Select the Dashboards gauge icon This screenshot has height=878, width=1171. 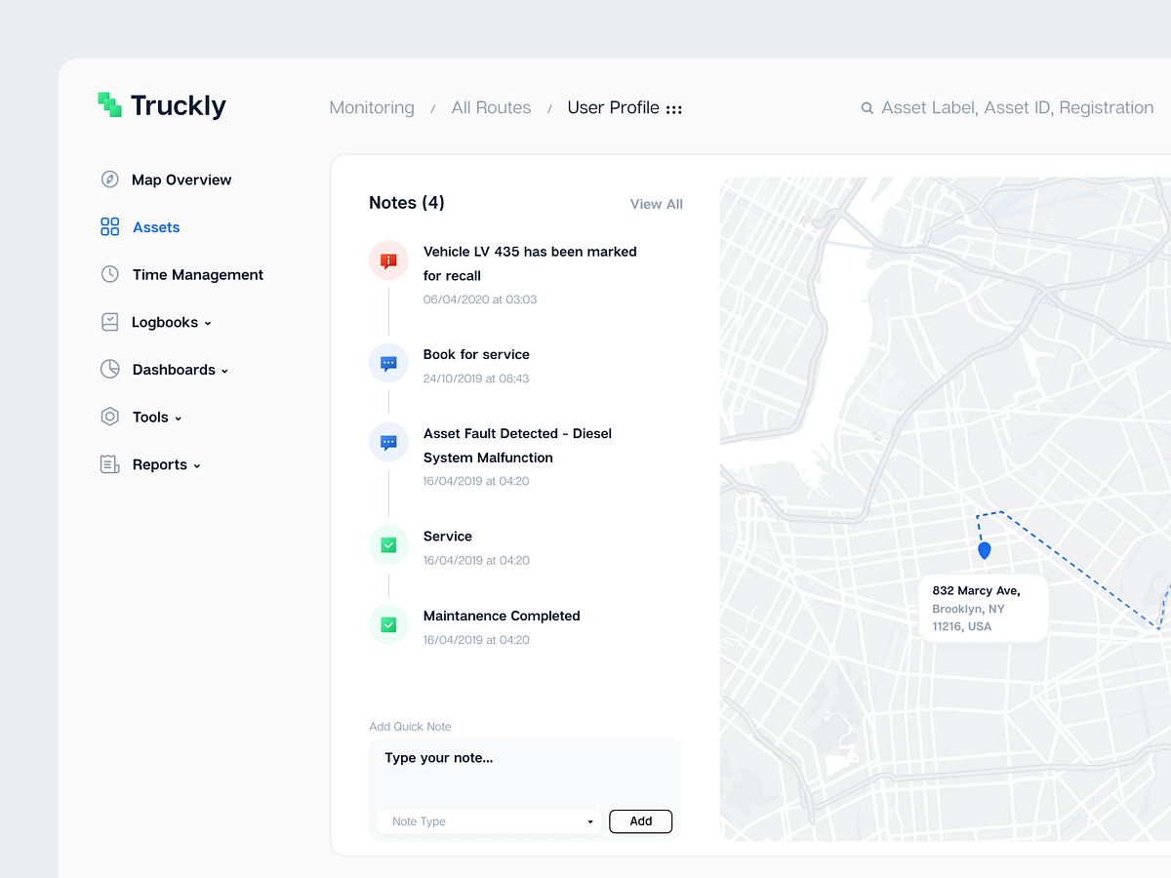point(109,369)
